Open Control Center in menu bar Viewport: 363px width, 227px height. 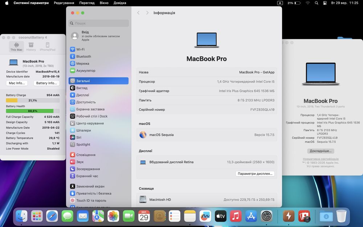[x=325, y=3]
